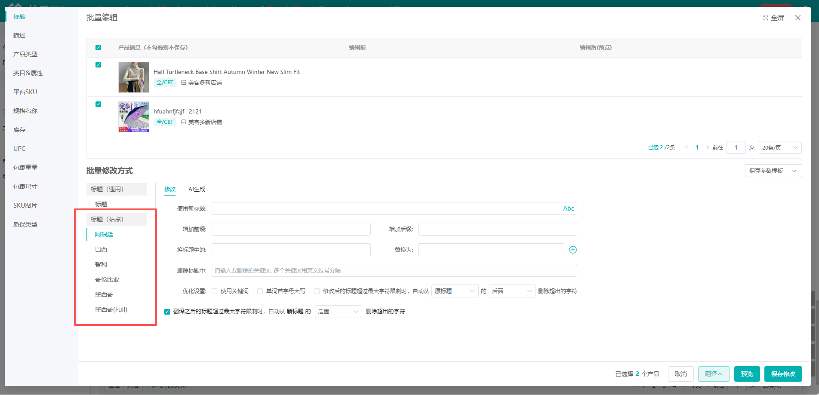Select 库存 in left sidebar

(19, 130)
